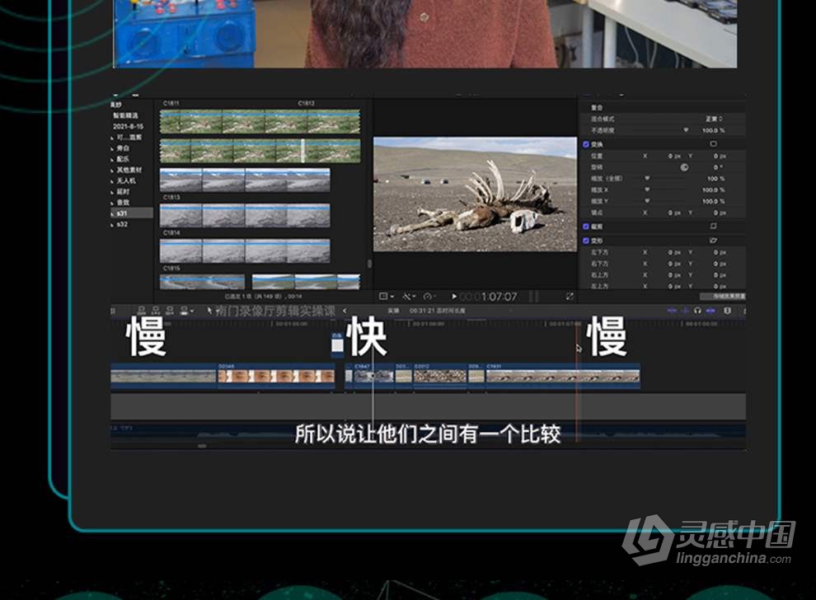Toggle the 变形 distort checkbox
Screen dimensions: 816x600
click(586, 241)
